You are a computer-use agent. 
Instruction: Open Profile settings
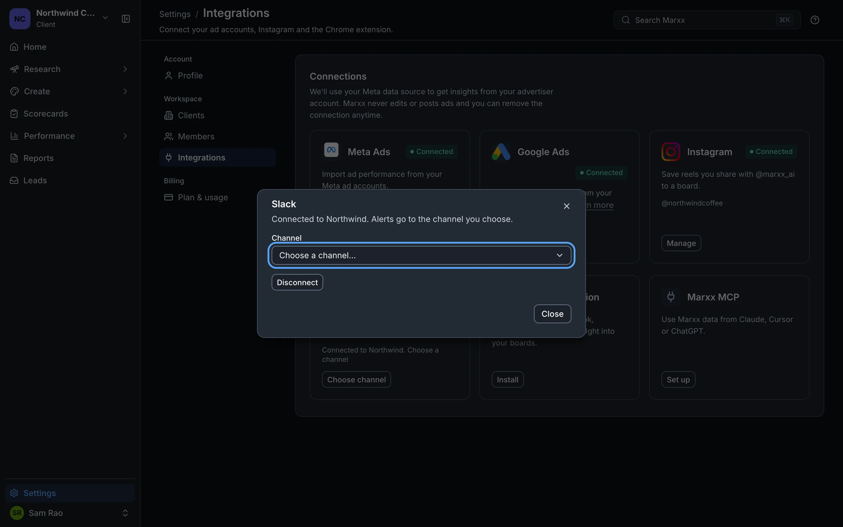pyautogui.click(x=217, y=76)
